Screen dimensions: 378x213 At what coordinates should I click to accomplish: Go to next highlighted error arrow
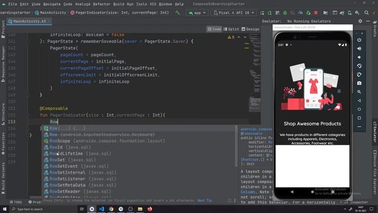pyautogui.click(x=245, y=37)
